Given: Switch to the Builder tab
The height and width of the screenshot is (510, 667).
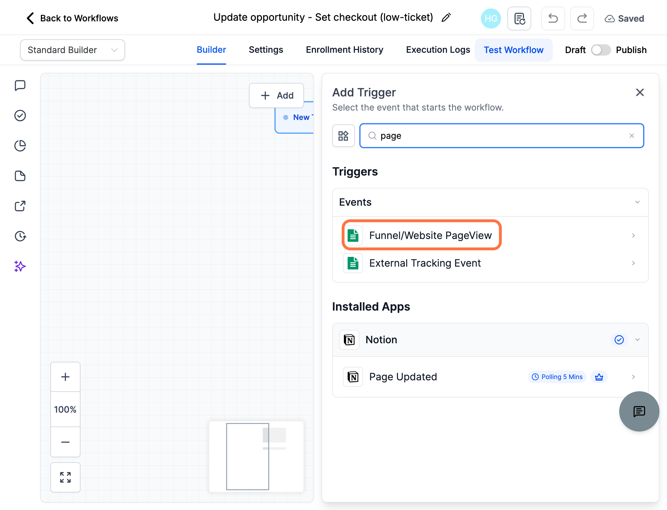Looking at the screenshot, I should tap(211, 50).
